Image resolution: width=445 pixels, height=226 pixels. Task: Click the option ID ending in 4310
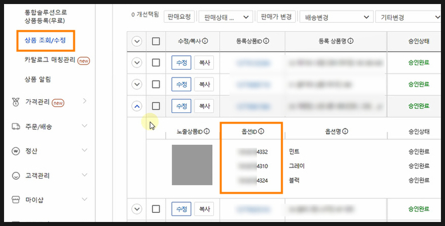pos(253,166)
